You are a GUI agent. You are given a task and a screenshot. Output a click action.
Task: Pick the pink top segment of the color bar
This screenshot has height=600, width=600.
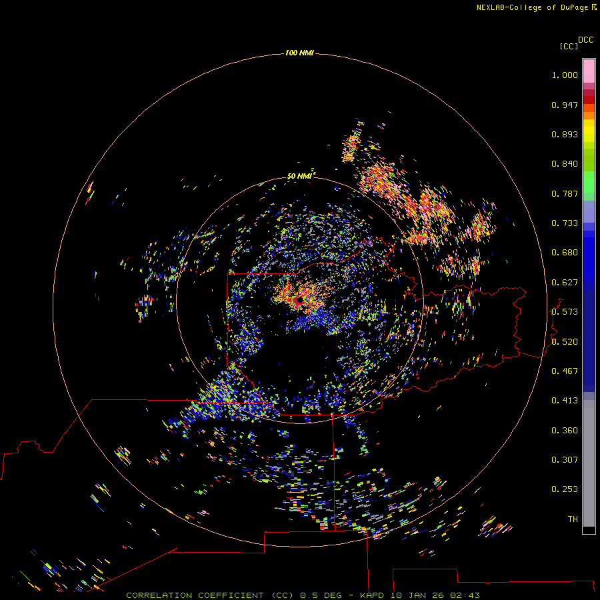pos(589,71)
